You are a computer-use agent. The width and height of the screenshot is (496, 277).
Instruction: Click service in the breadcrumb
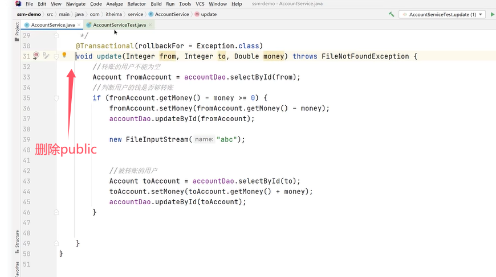(x=135, y=14)
